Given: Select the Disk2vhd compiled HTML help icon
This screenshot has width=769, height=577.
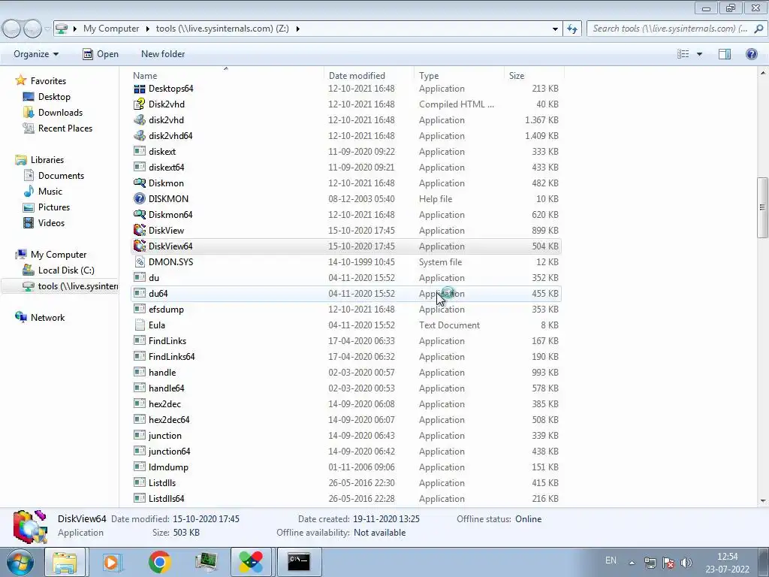Looking at the screenshot, I should pos(140,104).
